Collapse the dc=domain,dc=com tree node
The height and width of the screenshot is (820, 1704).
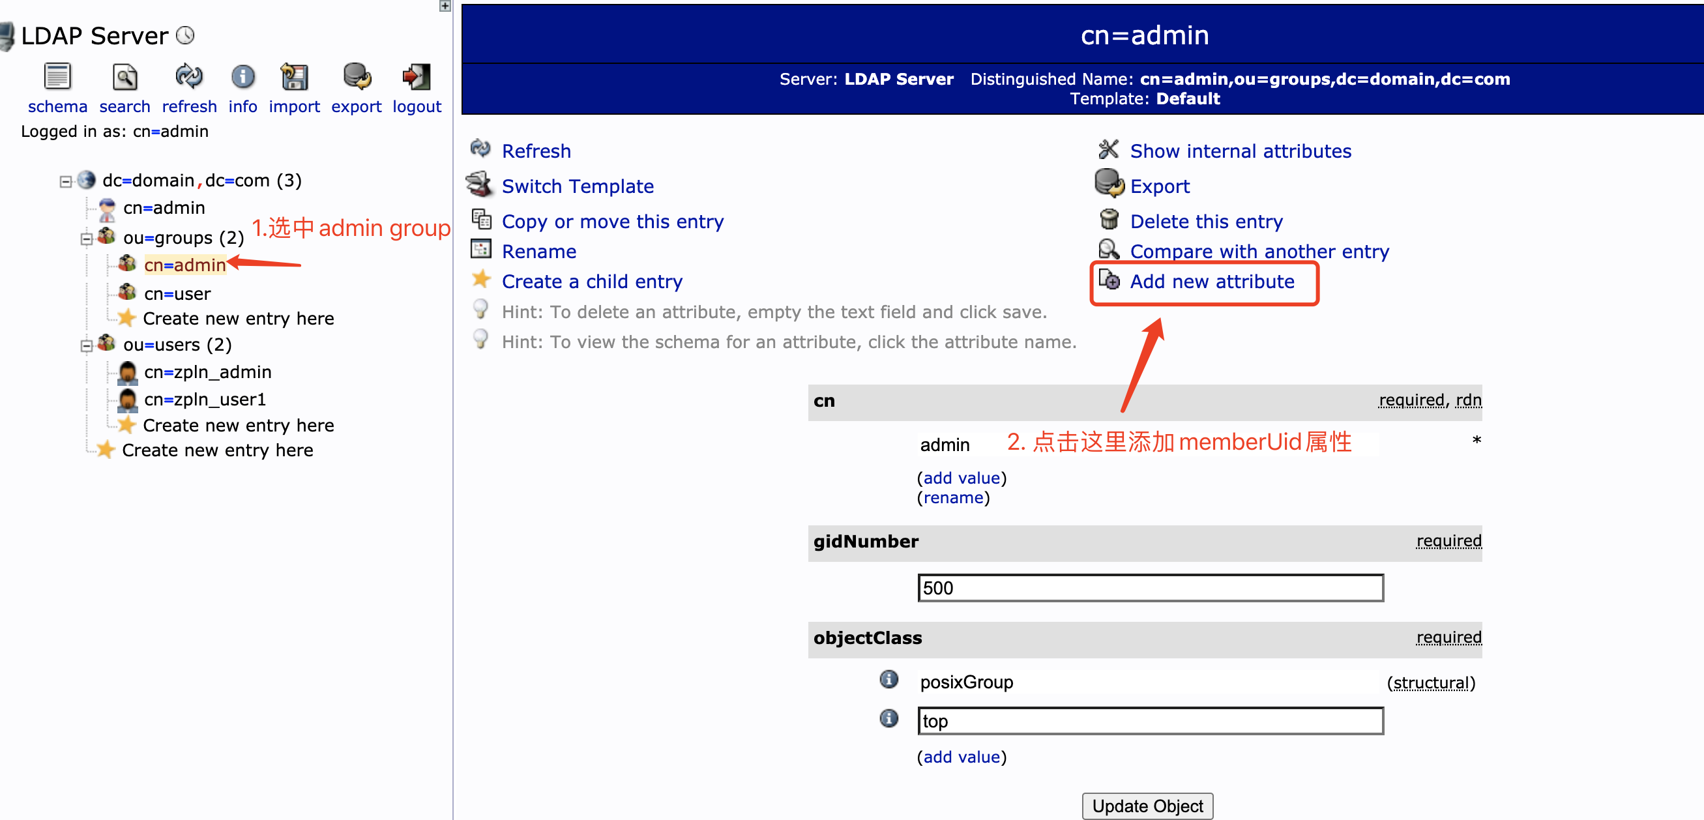coord(65,182)
